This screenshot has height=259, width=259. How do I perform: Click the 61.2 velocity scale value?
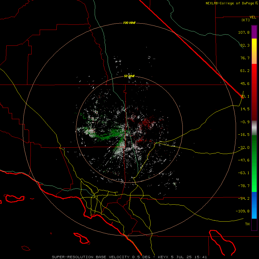pyautogui.click(x=245, y=71)
